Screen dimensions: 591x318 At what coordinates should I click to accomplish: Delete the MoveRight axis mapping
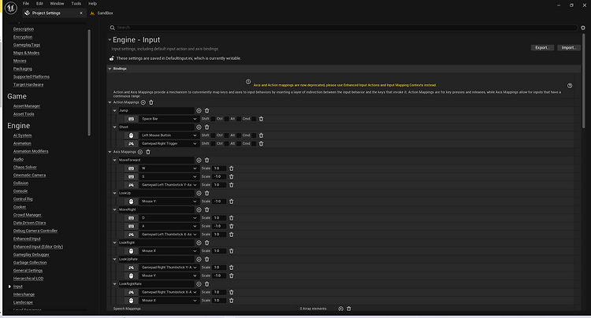coord(207,210)
